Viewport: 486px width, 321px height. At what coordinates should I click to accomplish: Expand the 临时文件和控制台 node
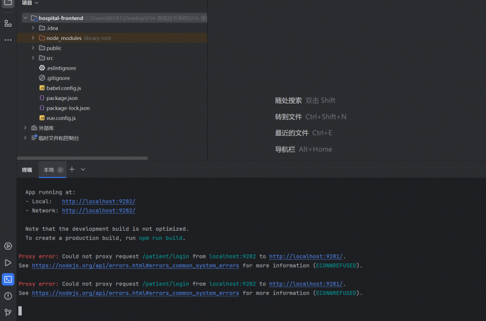click(26, 138)
